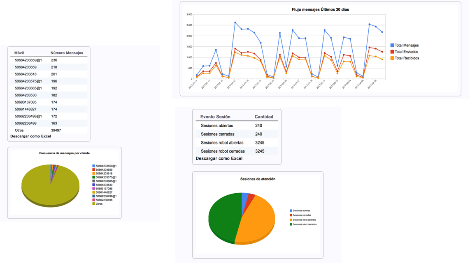Click the Cantidad column header
The height and width of the screenshot is (263, 470).
tap(264, 117)
